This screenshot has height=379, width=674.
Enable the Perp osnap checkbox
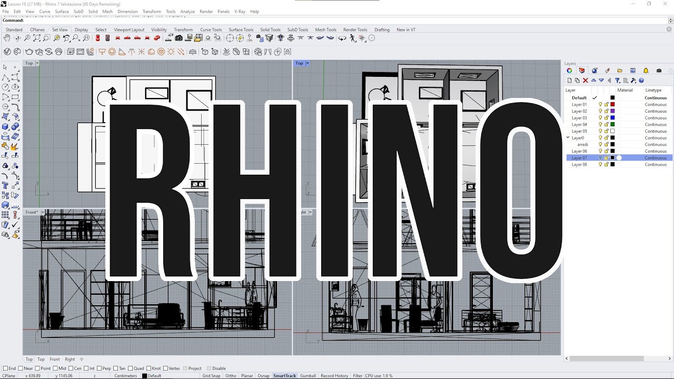pos(100,368)
